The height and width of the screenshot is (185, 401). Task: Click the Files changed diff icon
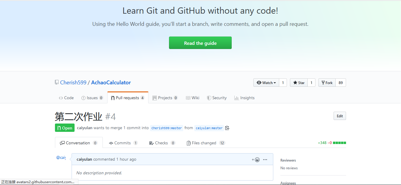point(189,143)
